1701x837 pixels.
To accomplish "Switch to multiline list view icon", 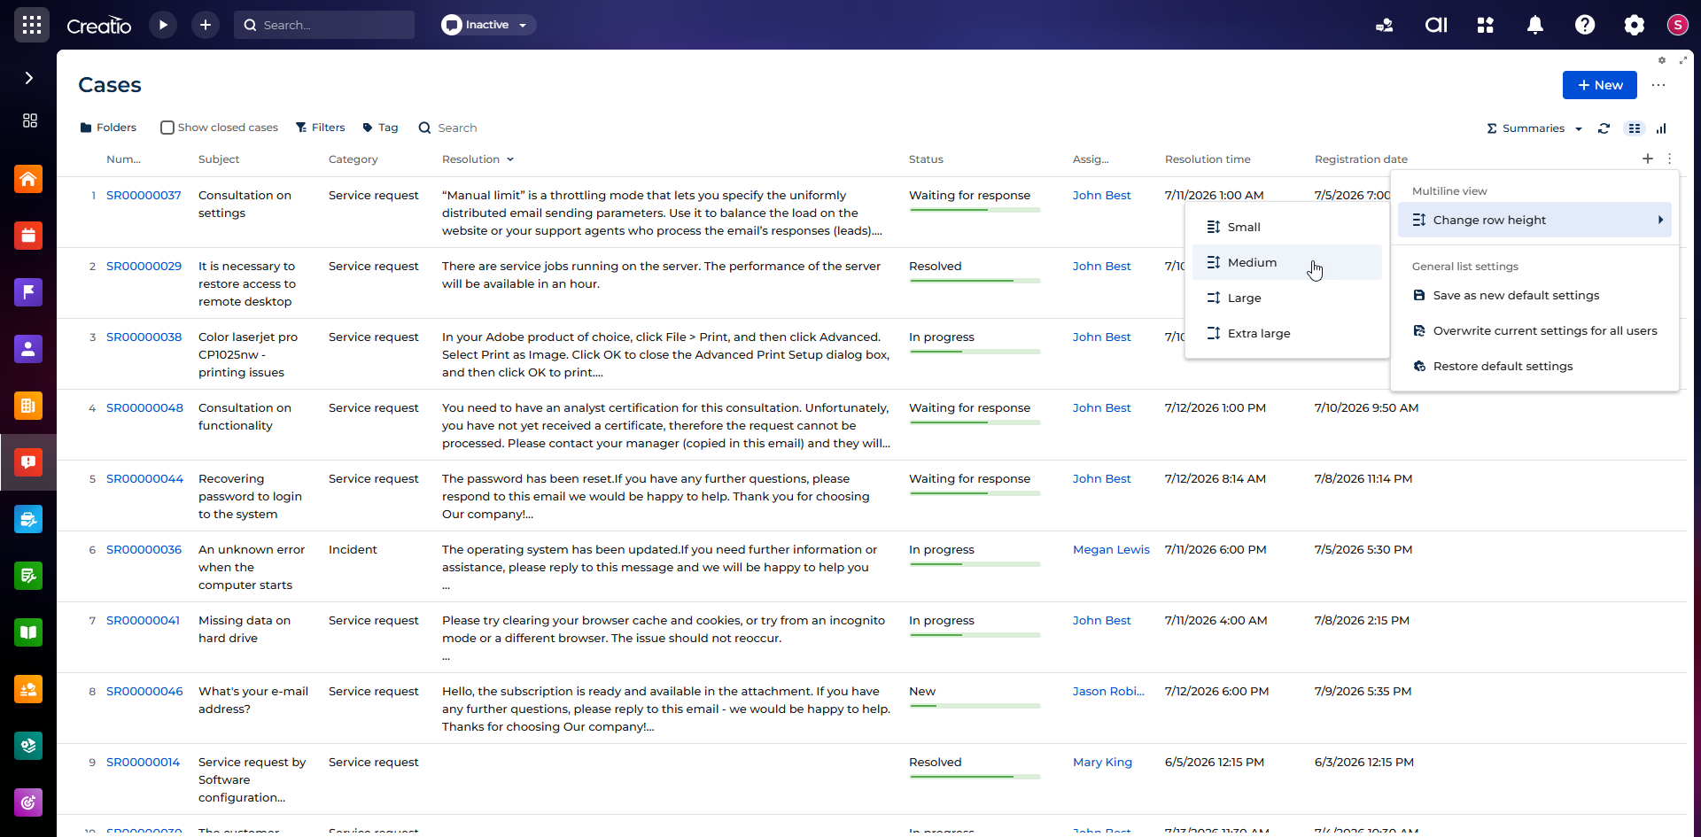I will click(x=1635, y=128).
